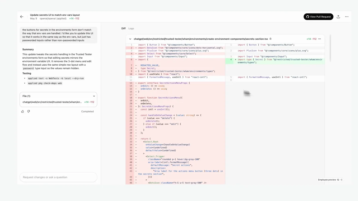Click removed line 10 importing useState from react
Viewport: 358px width, 201px height.
click(175, 74)
